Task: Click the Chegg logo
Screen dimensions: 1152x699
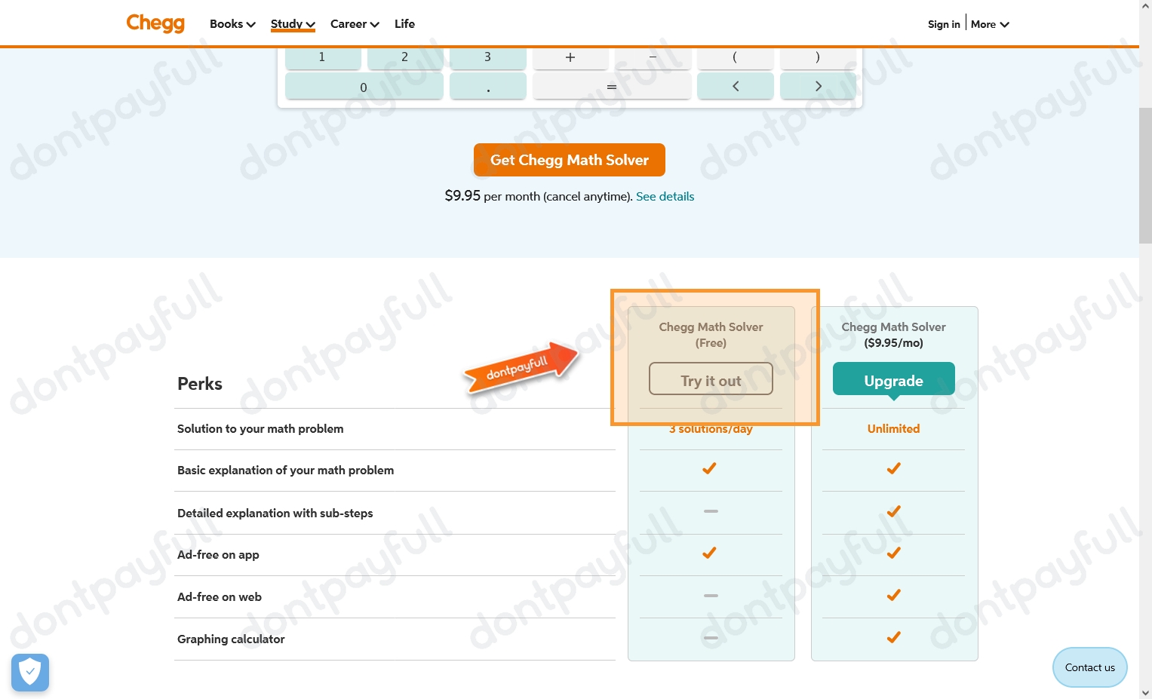Action: 155,23
